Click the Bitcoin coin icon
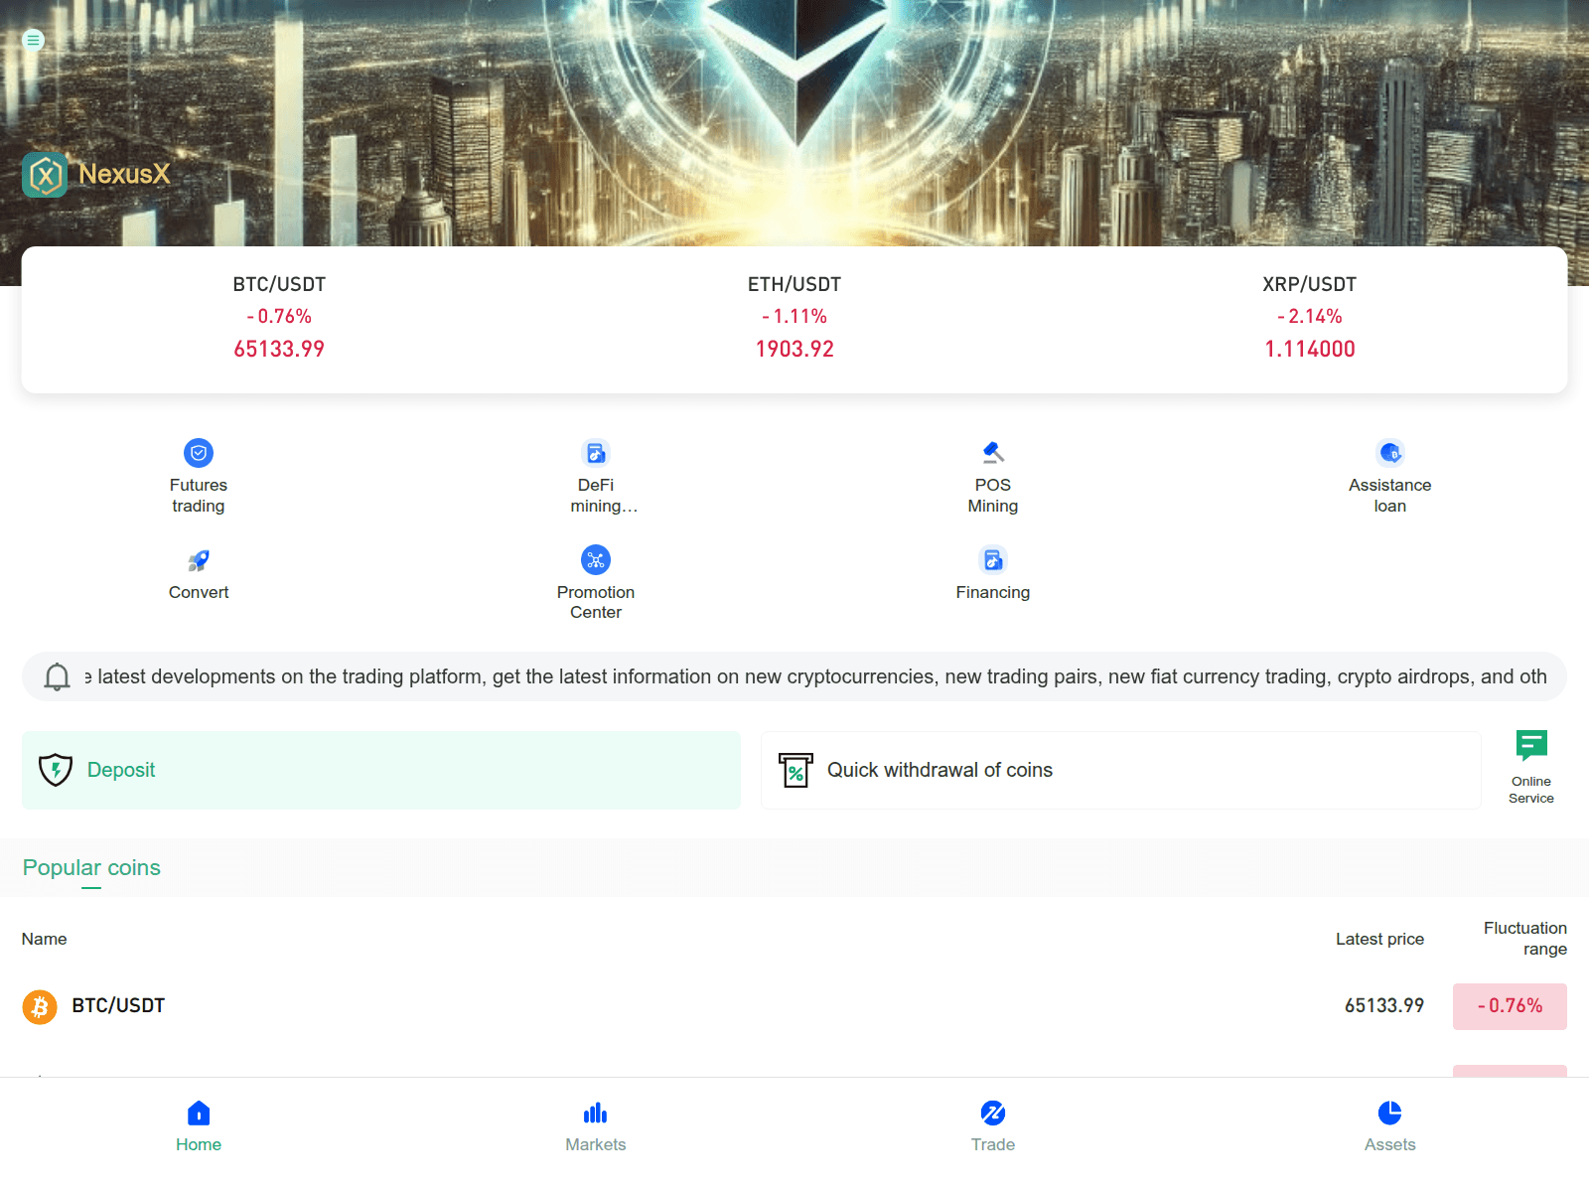This screenshot has height=1192, width=1589. pyautogui.click(x=40, y=1007)
